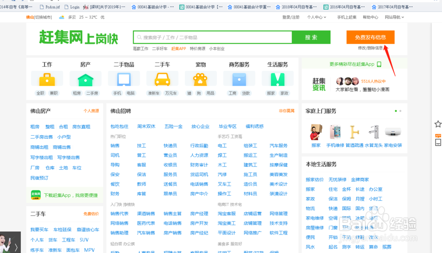Image resolution: width=442 pixels, height=253 pixels.
Task: Select the 全职 tag under 工作
Action: (x=40, y=93)
